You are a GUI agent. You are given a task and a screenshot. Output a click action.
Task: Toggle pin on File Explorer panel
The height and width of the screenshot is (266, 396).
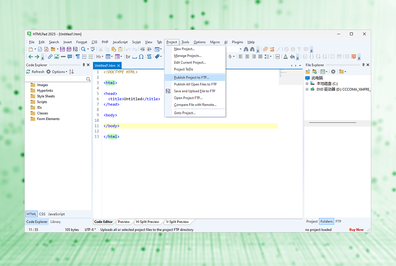pos(363,65)
